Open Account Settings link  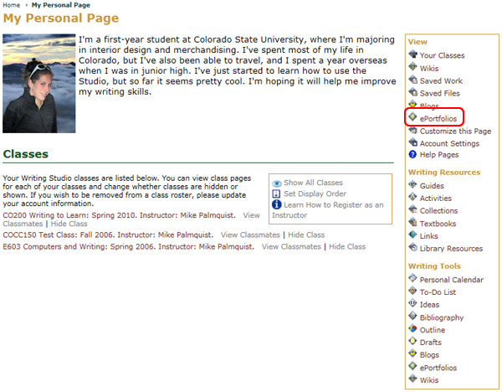[x=449, y=143]
